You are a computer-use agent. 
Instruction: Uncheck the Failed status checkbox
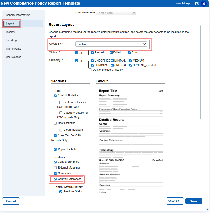coord(111,52)
